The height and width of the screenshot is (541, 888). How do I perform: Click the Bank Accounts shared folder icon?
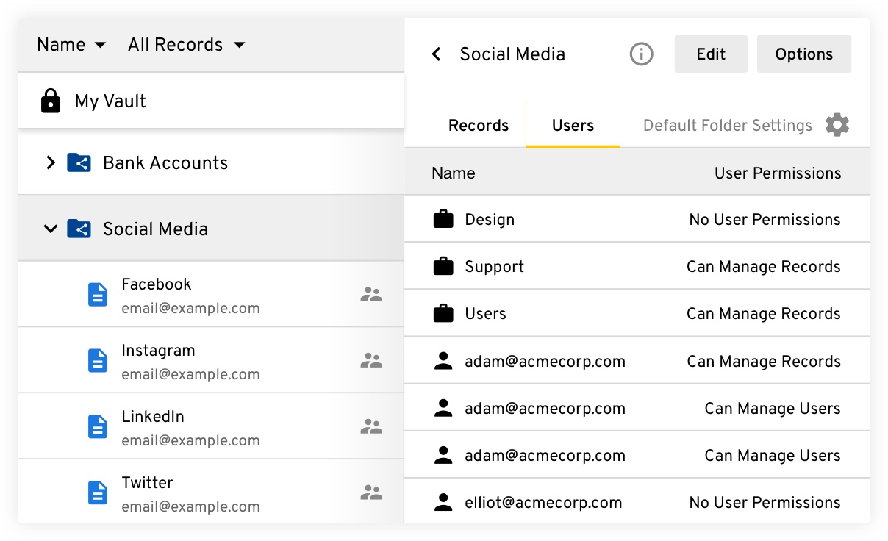[79, 162]
